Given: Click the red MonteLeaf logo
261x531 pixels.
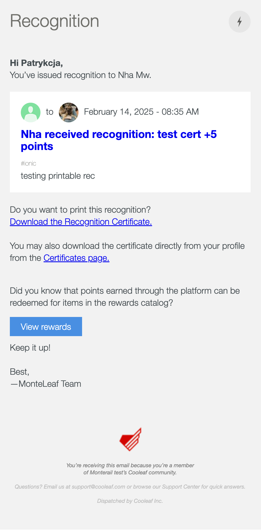Looking at the screenshot, I should tap(130, 439).
